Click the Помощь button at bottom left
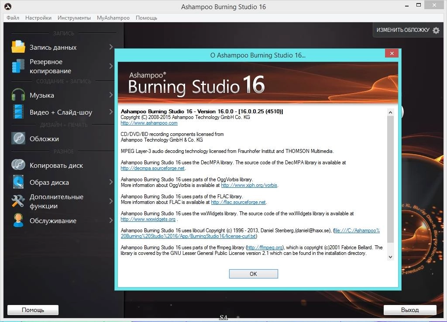The height and width of the screenshot is (322, 447). 33,310
